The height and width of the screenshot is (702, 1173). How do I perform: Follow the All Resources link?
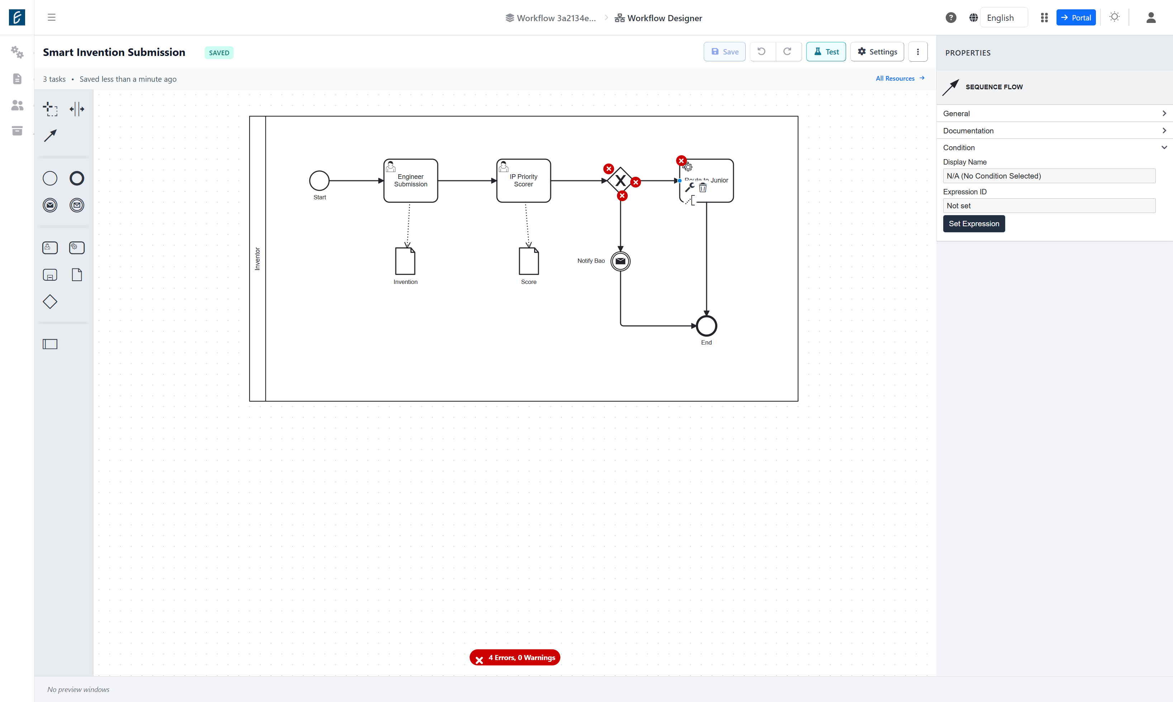pos(900,79)
